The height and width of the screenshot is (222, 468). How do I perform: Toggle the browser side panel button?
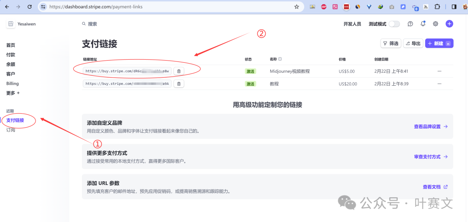454,7
